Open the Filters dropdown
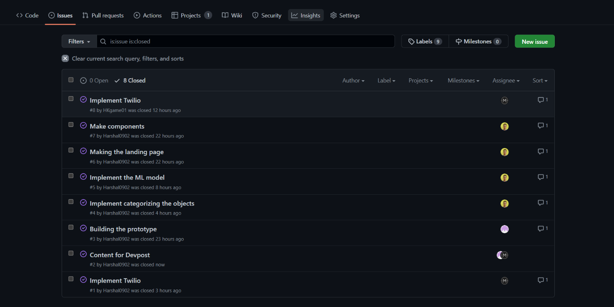 click(79, 41)
